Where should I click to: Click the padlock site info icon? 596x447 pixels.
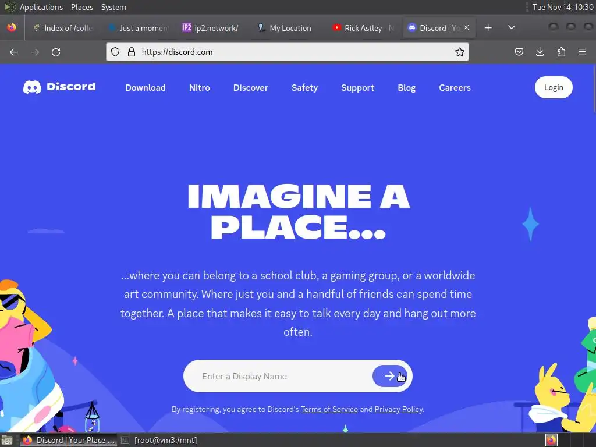[x=132, y=52]
